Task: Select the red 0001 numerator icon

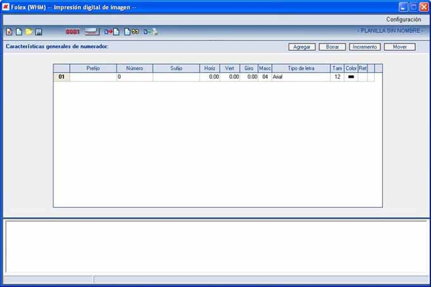Action: 73,32
